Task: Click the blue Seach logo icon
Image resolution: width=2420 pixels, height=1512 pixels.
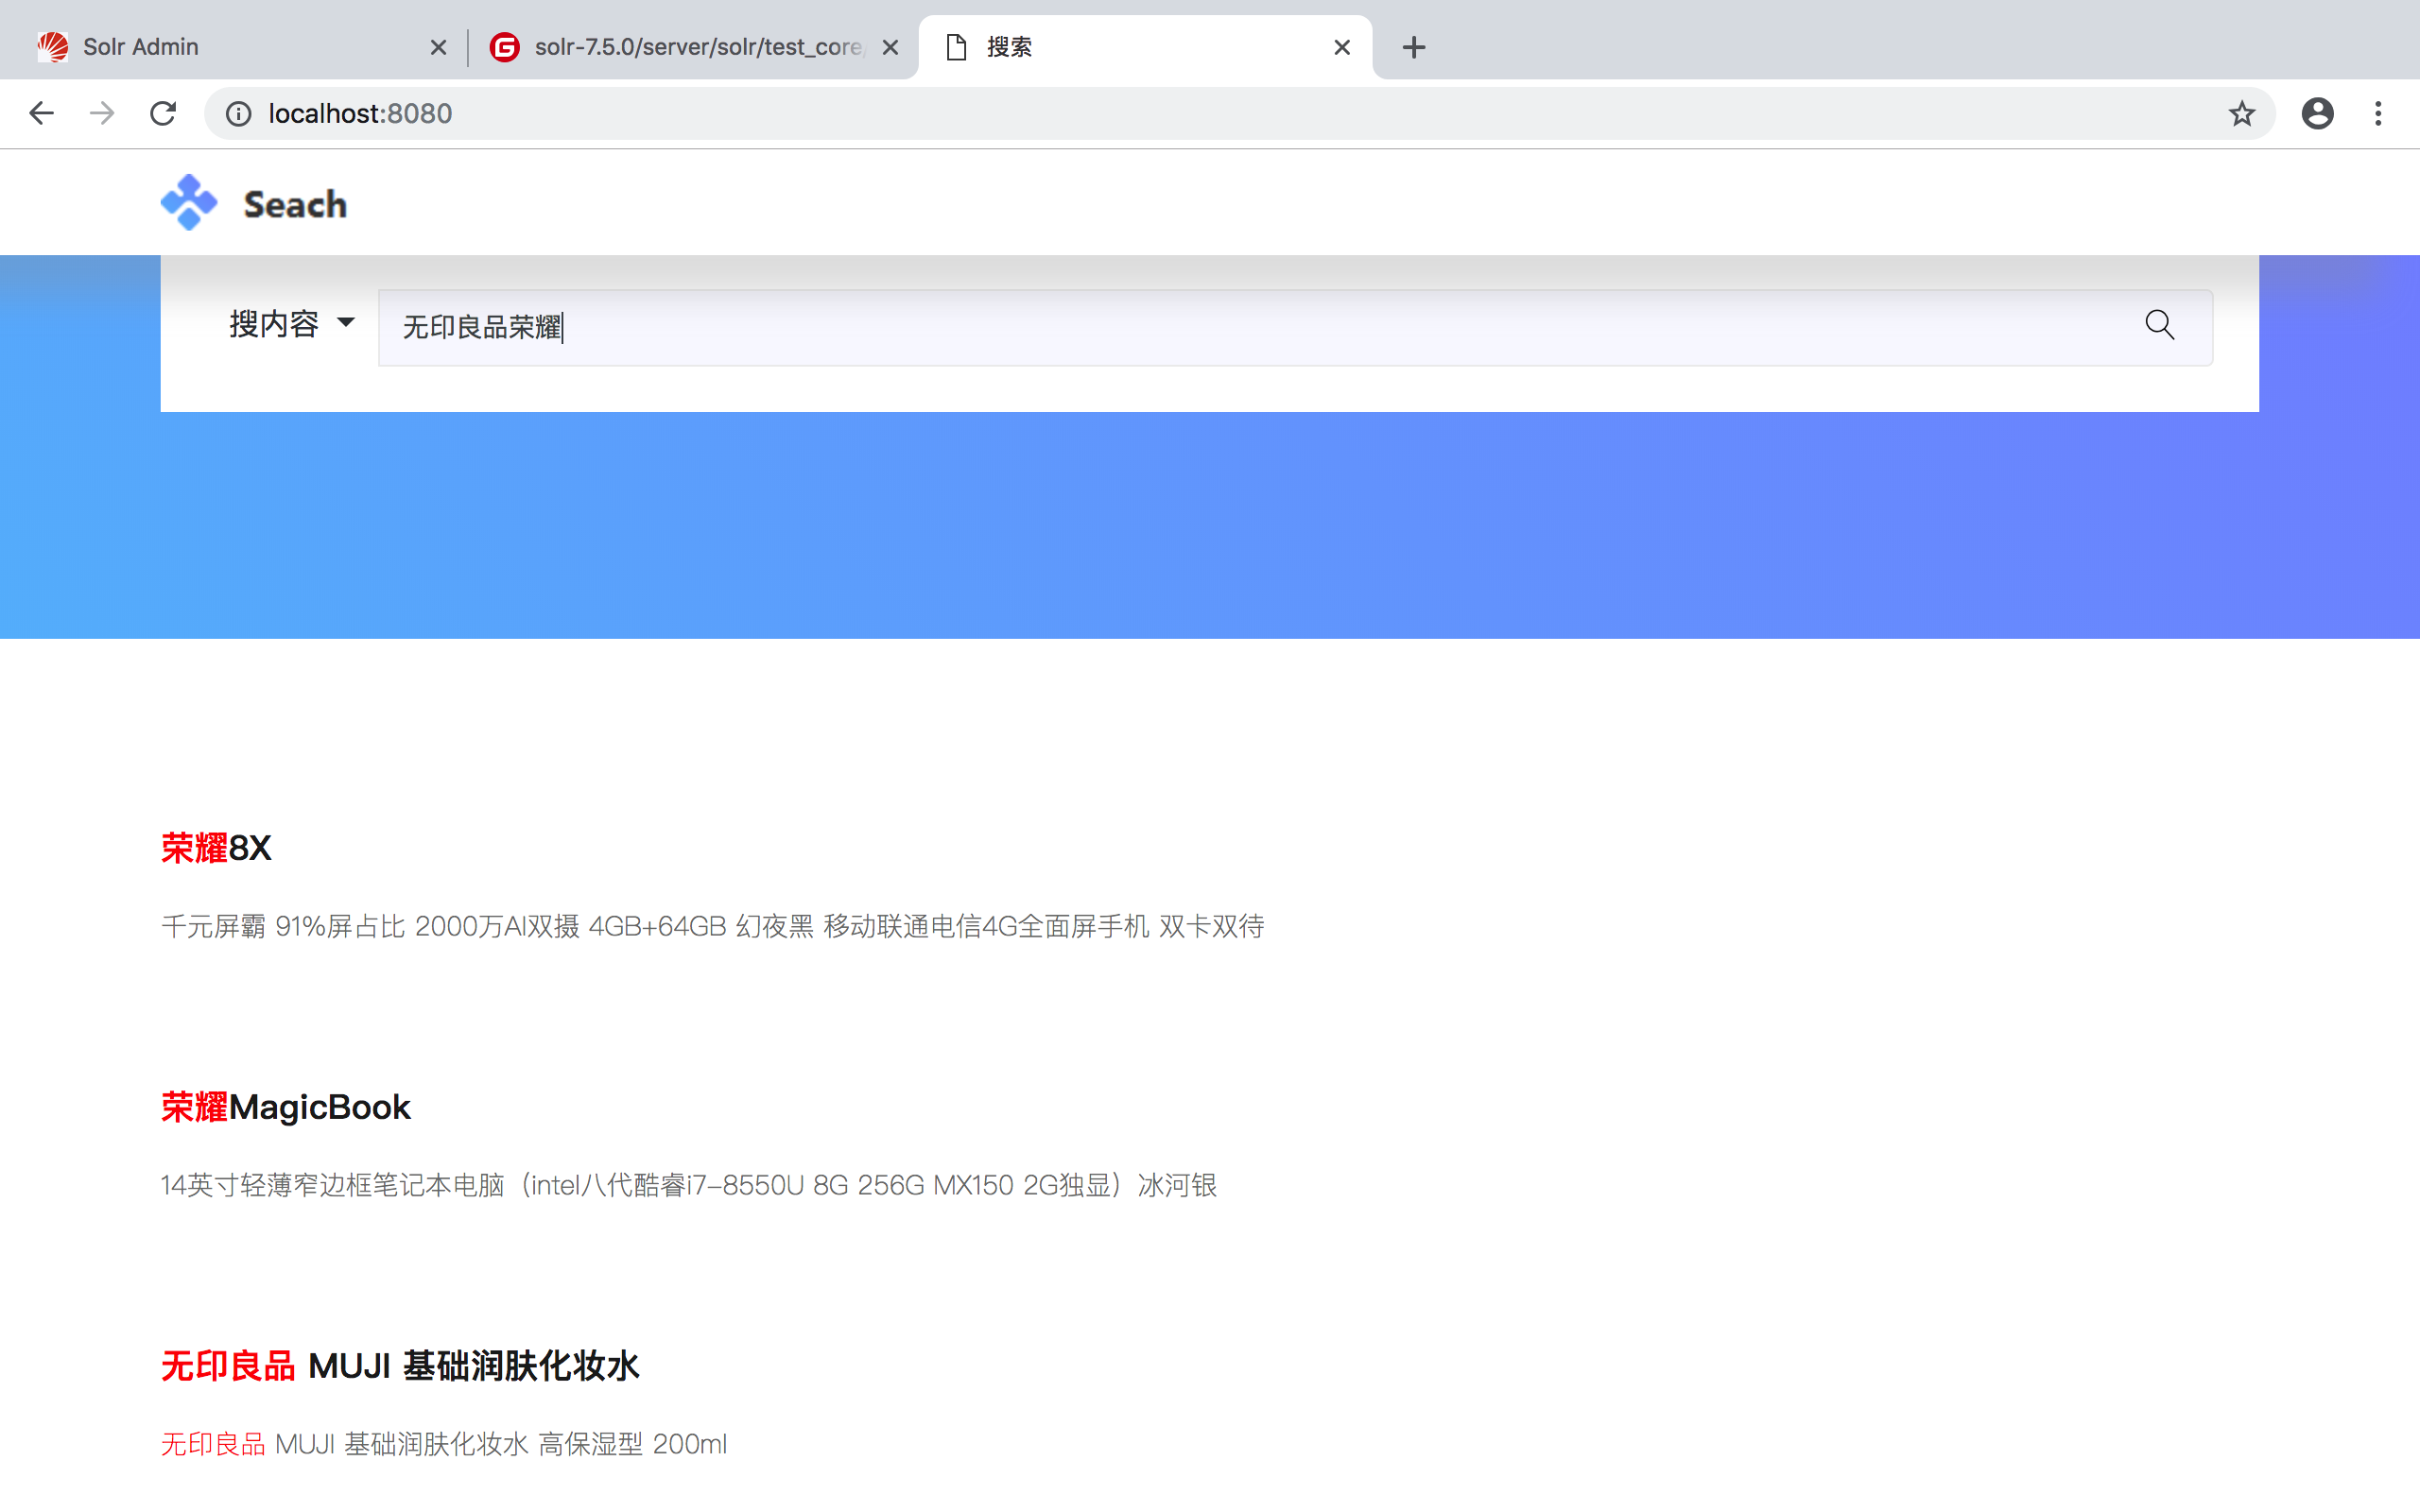Action: 188,202
